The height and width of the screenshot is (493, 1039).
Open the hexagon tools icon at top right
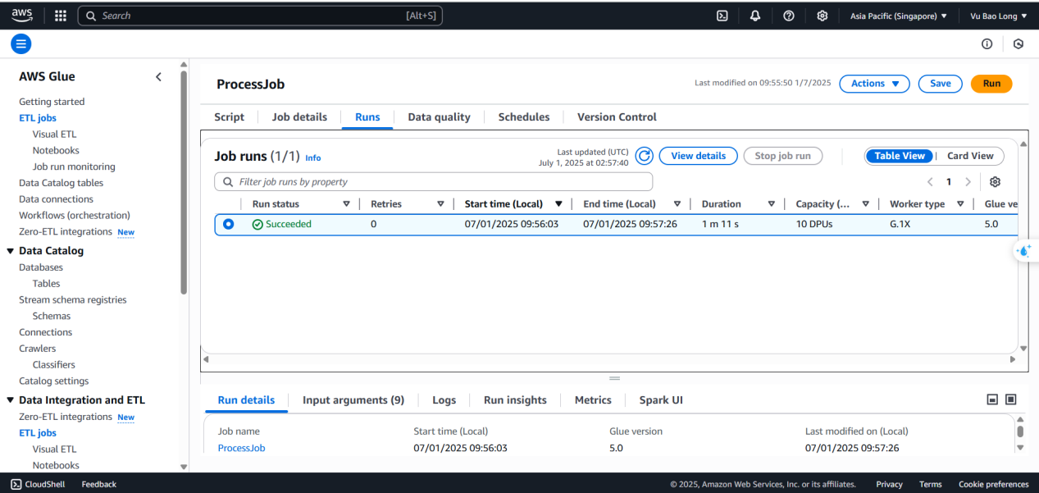[1018, 43]
